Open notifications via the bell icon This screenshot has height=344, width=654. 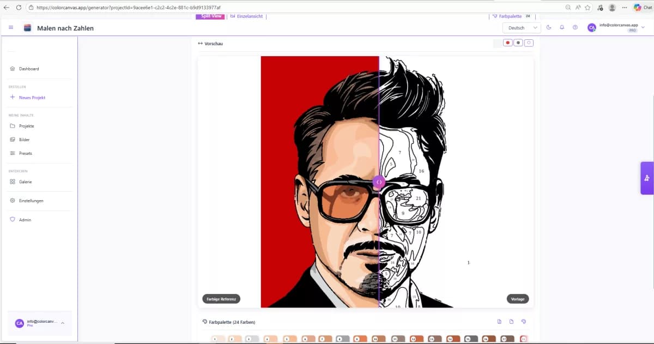pos(562,27)
